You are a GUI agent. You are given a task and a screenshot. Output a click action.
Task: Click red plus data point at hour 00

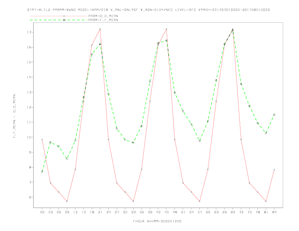(x=42, y=140)
